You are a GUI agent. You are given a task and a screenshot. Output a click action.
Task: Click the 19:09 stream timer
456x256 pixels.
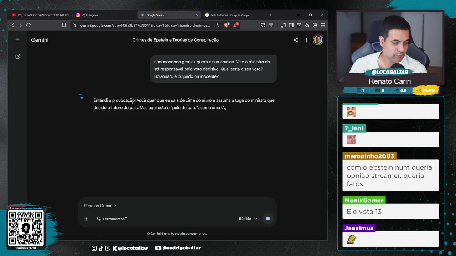(x=426, y=91)
